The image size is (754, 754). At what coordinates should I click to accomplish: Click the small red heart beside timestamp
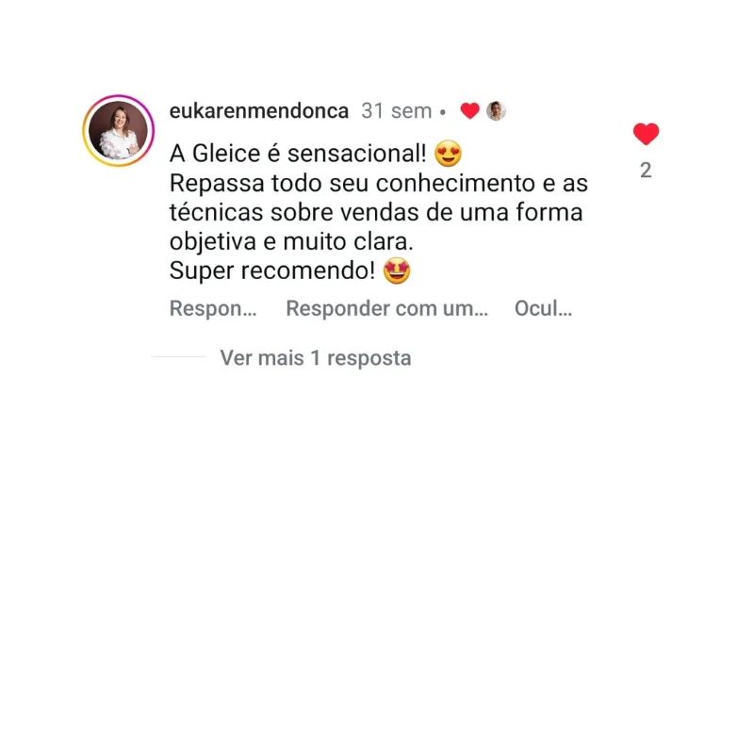(469, 111)
